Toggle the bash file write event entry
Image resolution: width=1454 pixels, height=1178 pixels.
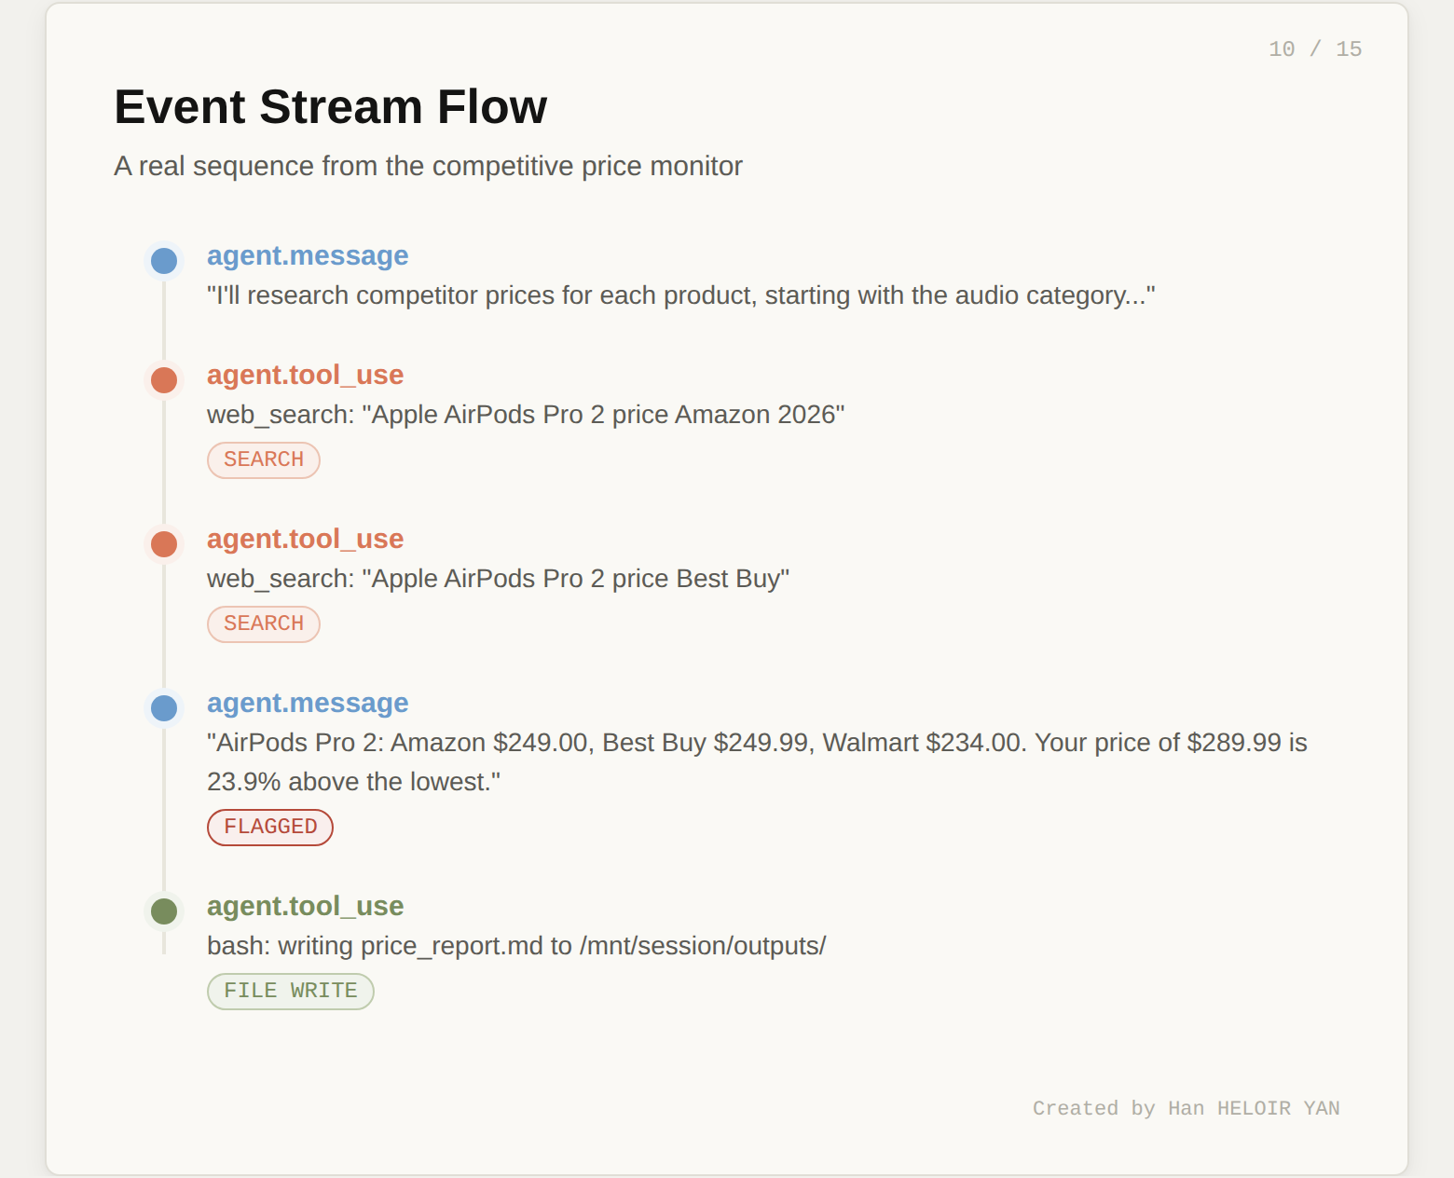pyautogui.click(x=306, y=906)
